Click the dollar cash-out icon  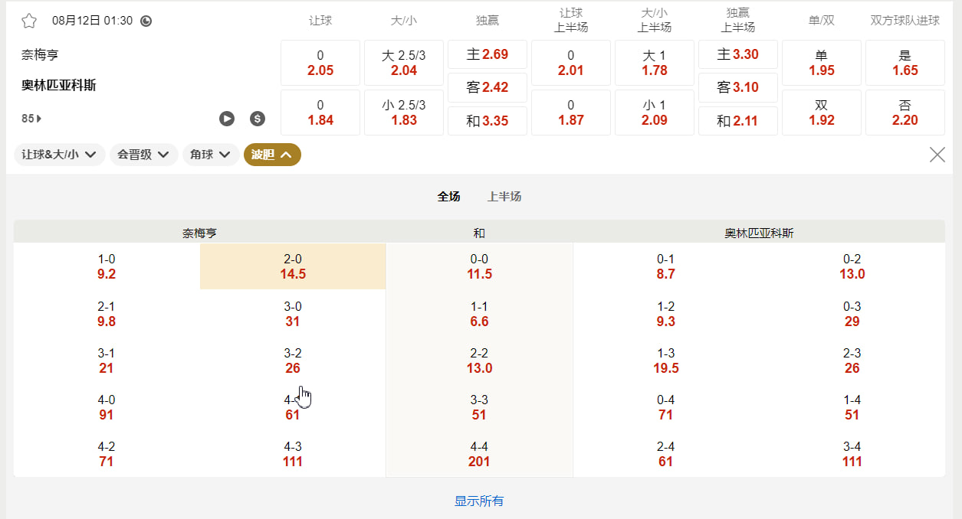[258, 118]
